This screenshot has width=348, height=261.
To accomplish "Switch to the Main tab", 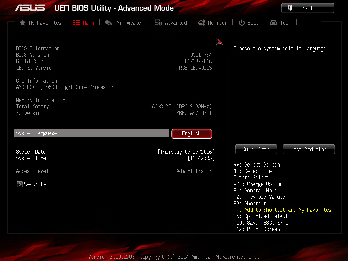I will coord(84,23).
